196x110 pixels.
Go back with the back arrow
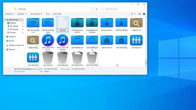point(6,9)
